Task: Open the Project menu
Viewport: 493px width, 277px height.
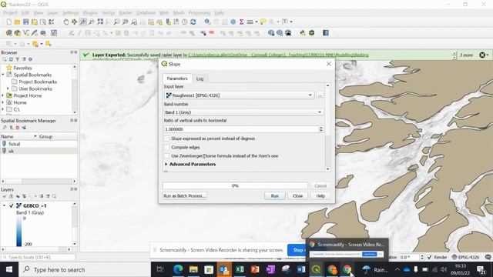Action: (x=10, y=13)
